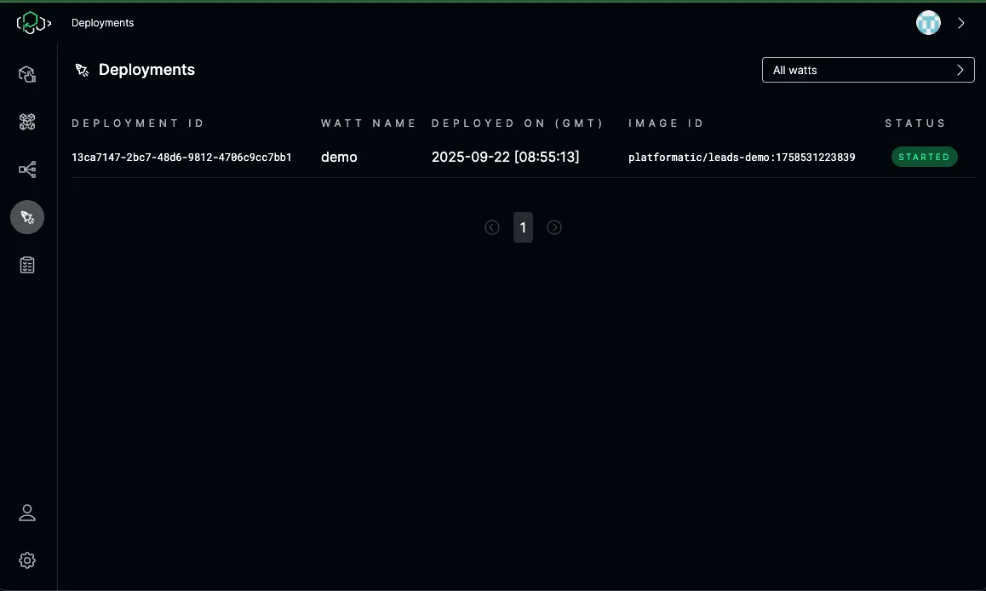Click deployment ID 13ca7147-2bc7-48d6-9812-4706c9cc7bb1
This screenshot has height=591, width=986.
click(x=181, y=158)
